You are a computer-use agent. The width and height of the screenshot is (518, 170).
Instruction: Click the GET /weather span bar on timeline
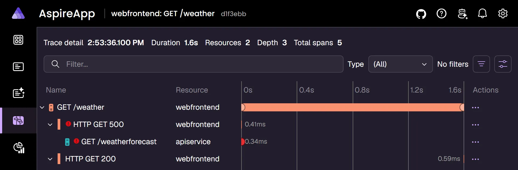pos(353,107)
